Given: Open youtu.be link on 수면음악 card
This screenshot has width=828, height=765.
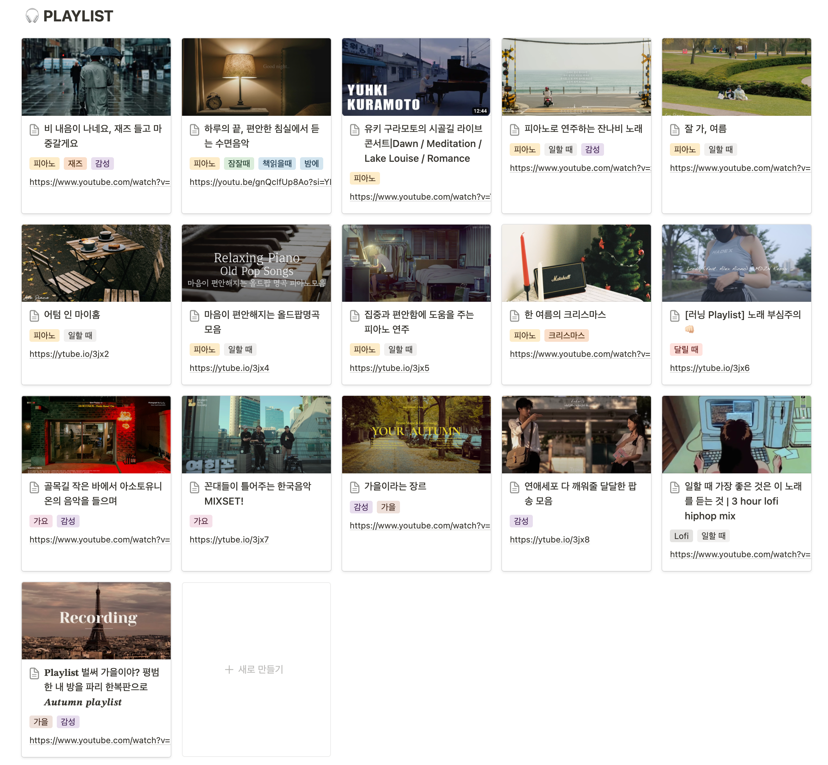Looking at the screenshot, I should click(260, 182).
